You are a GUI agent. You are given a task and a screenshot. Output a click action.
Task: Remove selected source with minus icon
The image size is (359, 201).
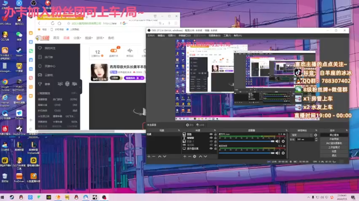click(x=189, y=157)
